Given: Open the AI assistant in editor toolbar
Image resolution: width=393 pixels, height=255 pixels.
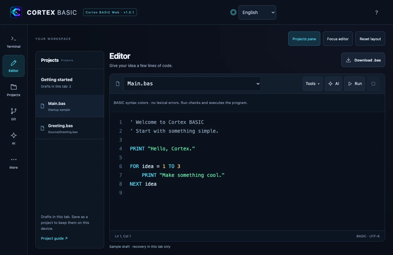Looking at the screenshot, I should [333, 84].
